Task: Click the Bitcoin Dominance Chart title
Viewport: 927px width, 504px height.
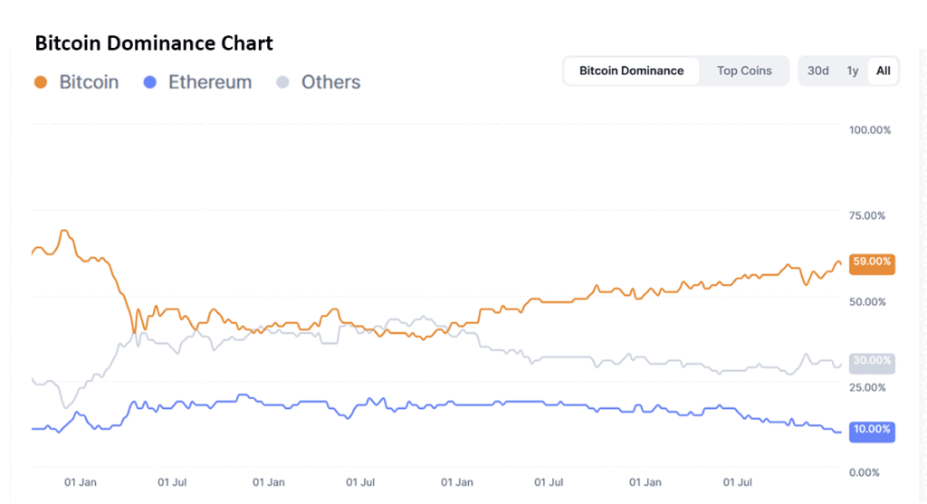Action: click(154, 43)
